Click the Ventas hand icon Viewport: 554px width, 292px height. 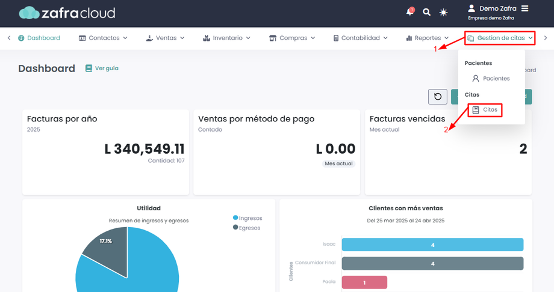[149, 38]
